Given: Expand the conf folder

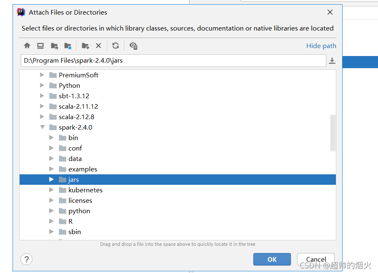Looking at the screenshot, I should (x=51, y=148).
